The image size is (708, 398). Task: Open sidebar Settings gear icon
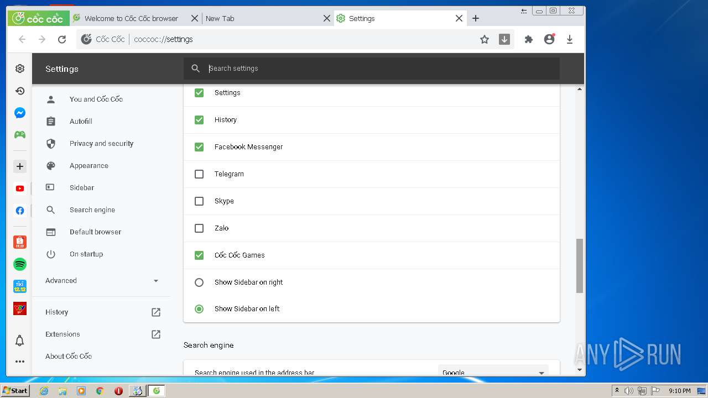pyautogui.click(x=20, y=69)
